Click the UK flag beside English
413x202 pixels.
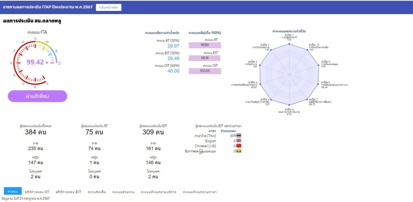click(239, 141)
